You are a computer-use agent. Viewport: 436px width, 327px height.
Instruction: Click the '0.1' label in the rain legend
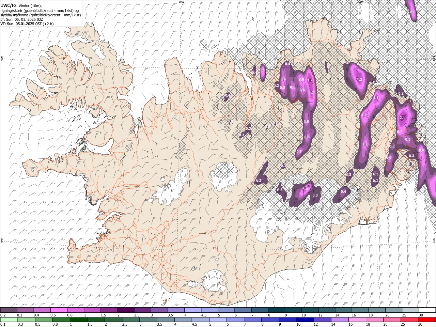pyautogui.click(x=2, y=325)
